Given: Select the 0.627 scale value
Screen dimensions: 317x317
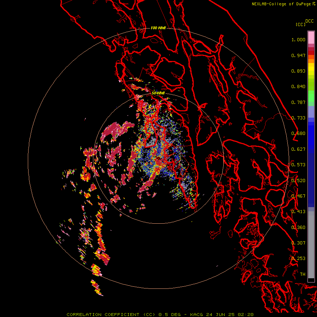Looking at the screenshot, I should [298, 149].
